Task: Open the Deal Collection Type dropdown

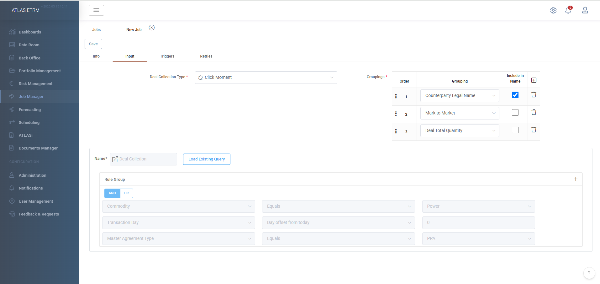Action: click(x=266, y=78)
